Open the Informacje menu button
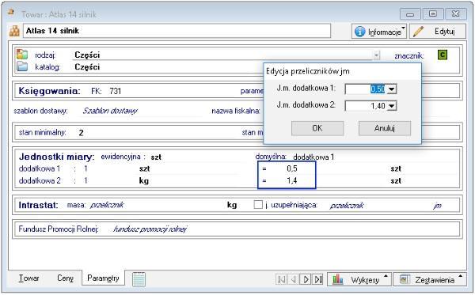 (x=379, y=31)
